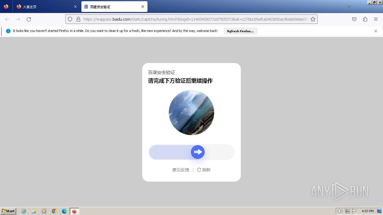The height and width of the screenshot is (215, 383).
Task: Click the Show desktop button
Action: coord(380,211)
